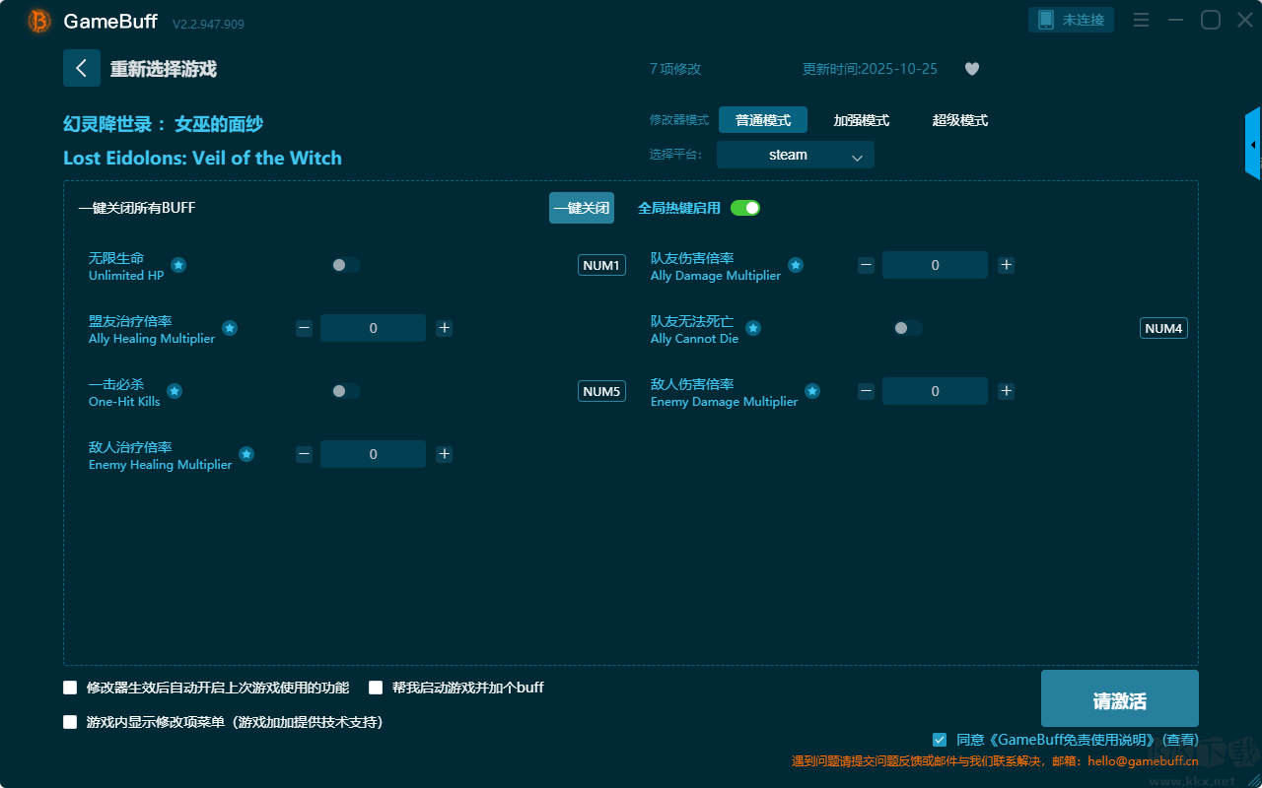
Task: Click the heart favorite icon
Action: pyautogui.click(x=972, y=69)
